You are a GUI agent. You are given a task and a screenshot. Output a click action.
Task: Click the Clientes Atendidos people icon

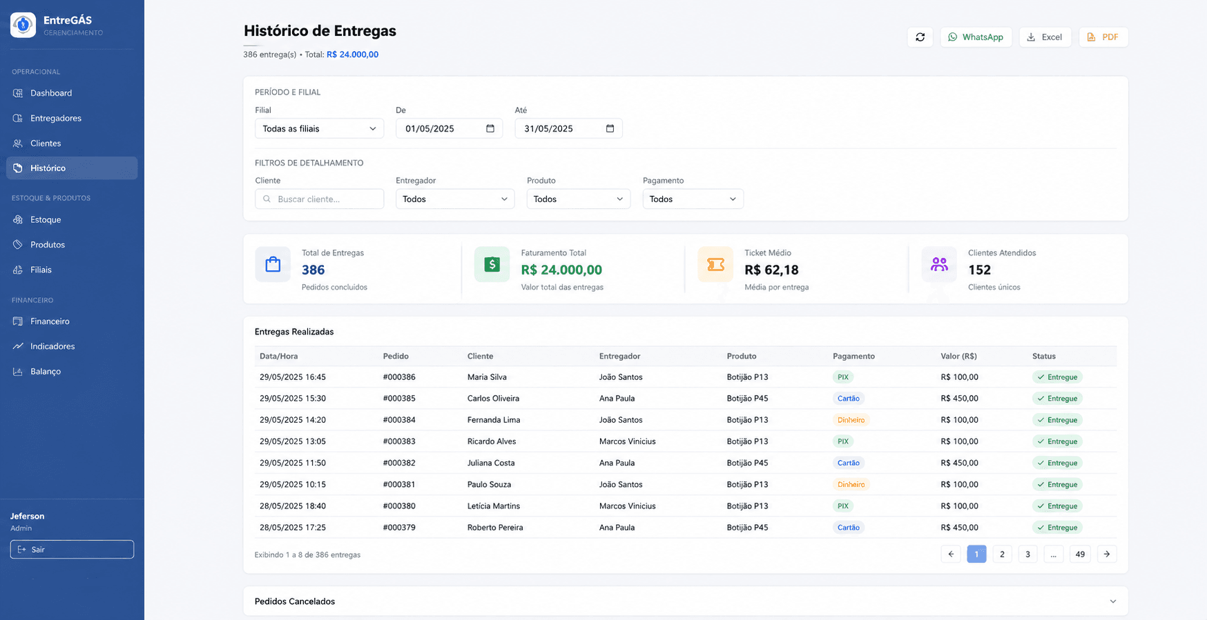(x=939, y=264)
